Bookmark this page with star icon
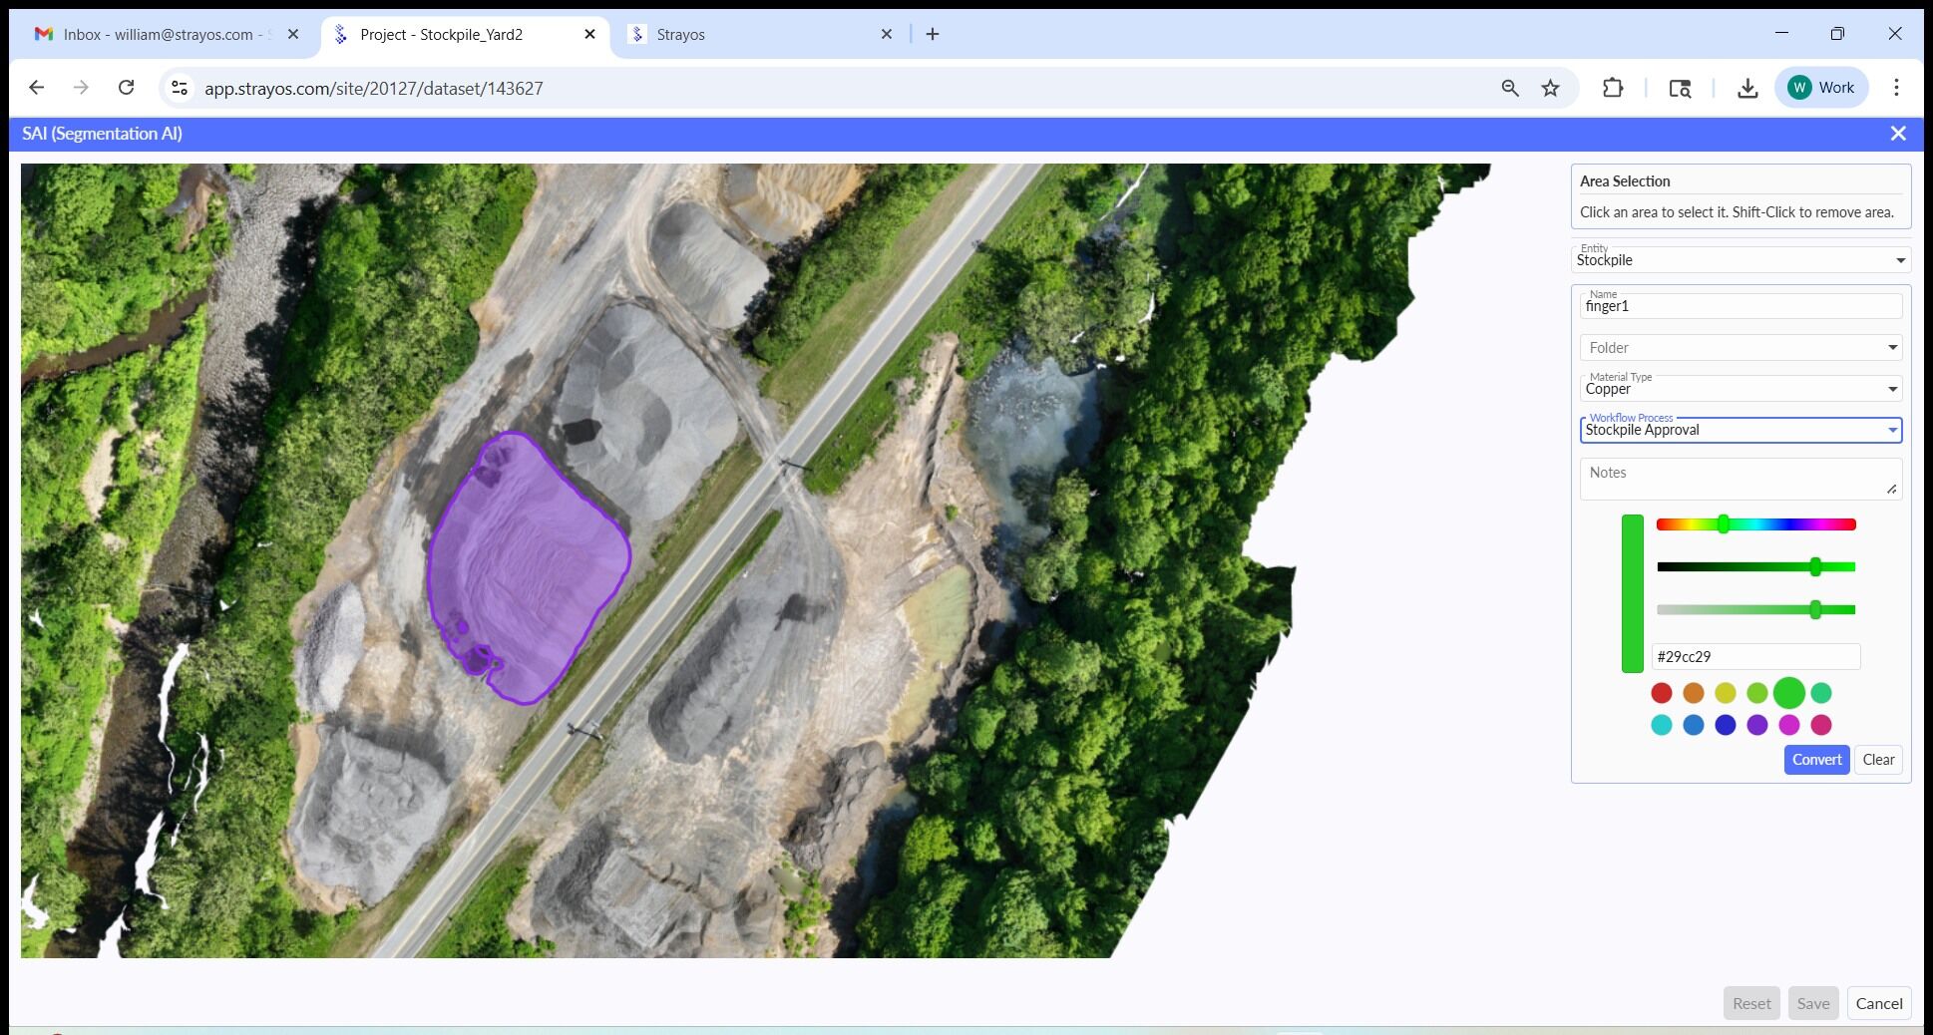 (1550, 88)
